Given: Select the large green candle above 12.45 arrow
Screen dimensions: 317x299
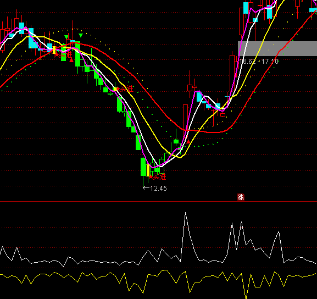Looking at the screenshot, I should pos(143,167).
